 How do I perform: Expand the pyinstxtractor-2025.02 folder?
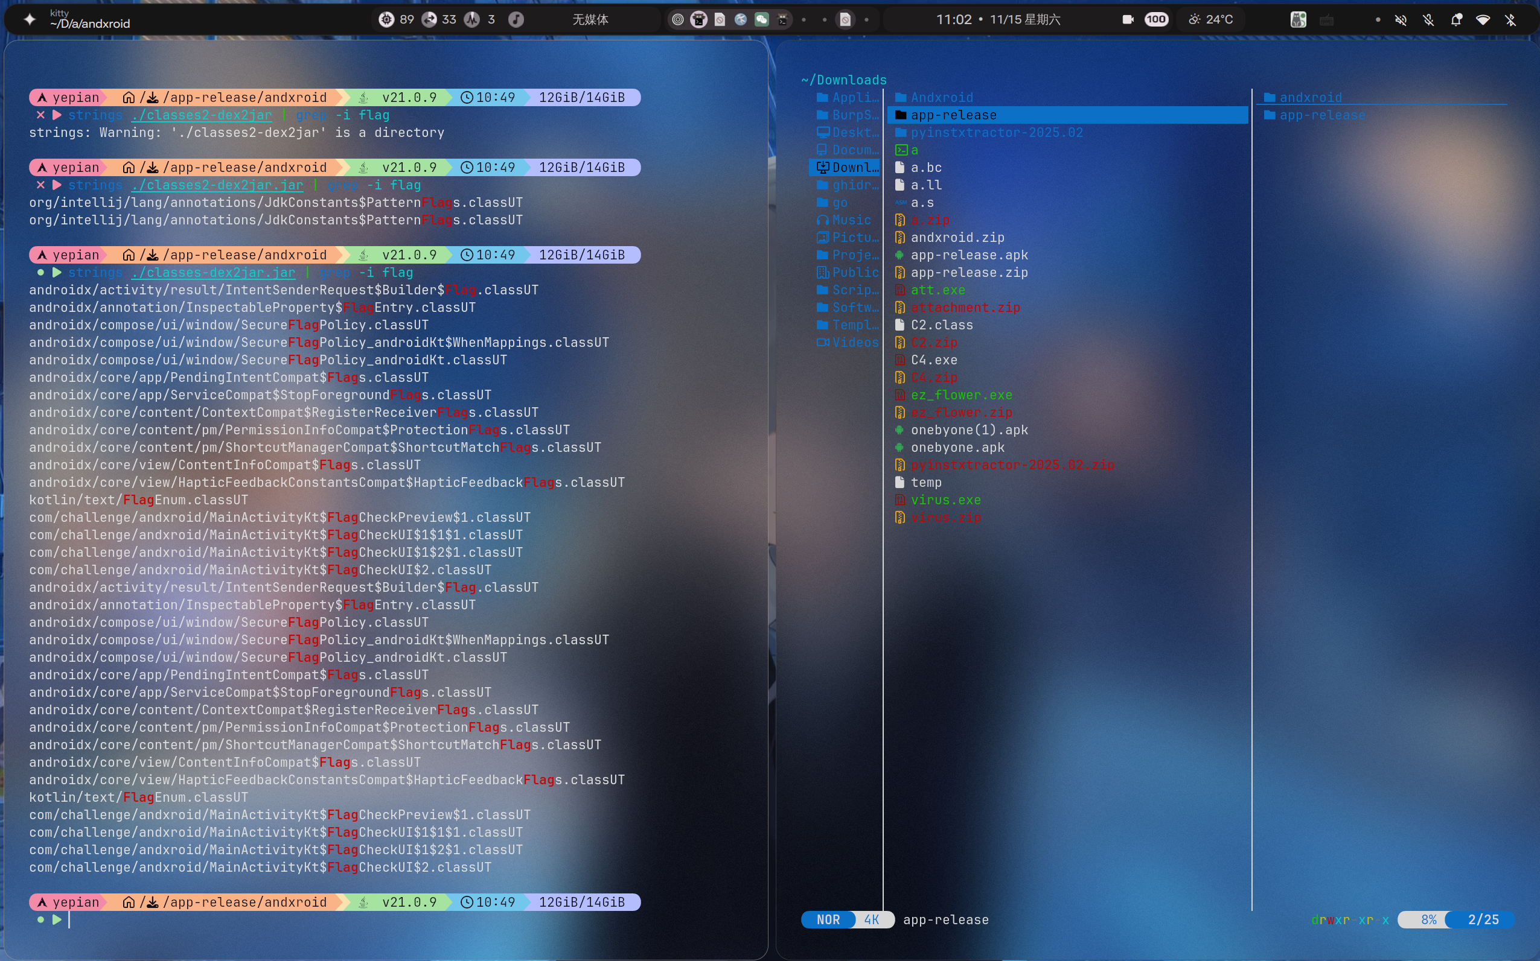pyautogui.click(x=995, y=132)
